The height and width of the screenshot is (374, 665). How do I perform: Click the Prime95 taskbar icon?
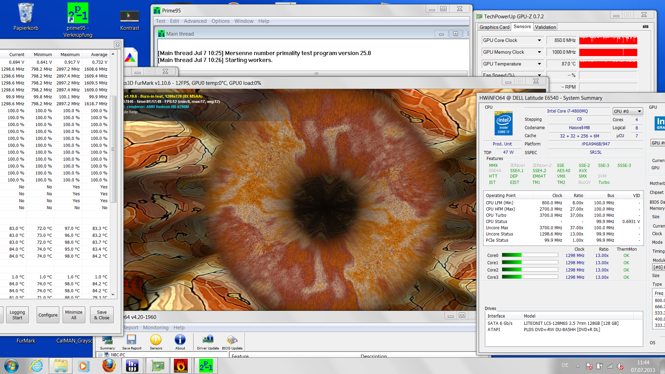[x=206, y=366]
